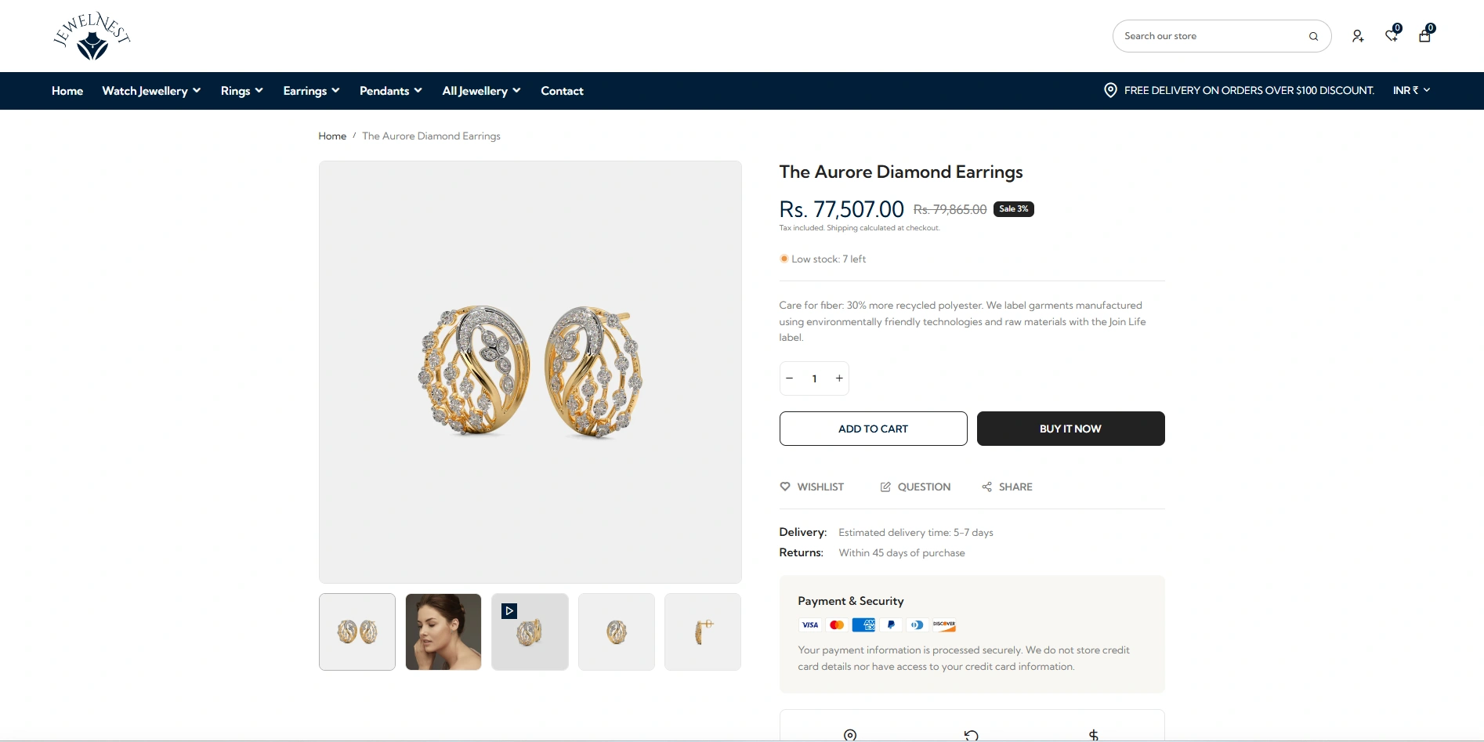Open the shopping bag cart icon
The height and width of the screenshot is (742, 1484).
click(1424, 35)
